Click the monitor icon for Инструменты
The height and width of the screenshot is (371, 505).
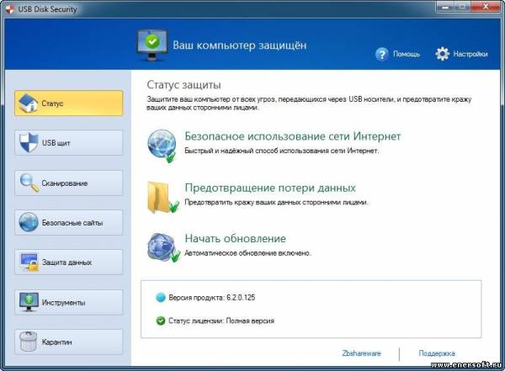[29, 302]
